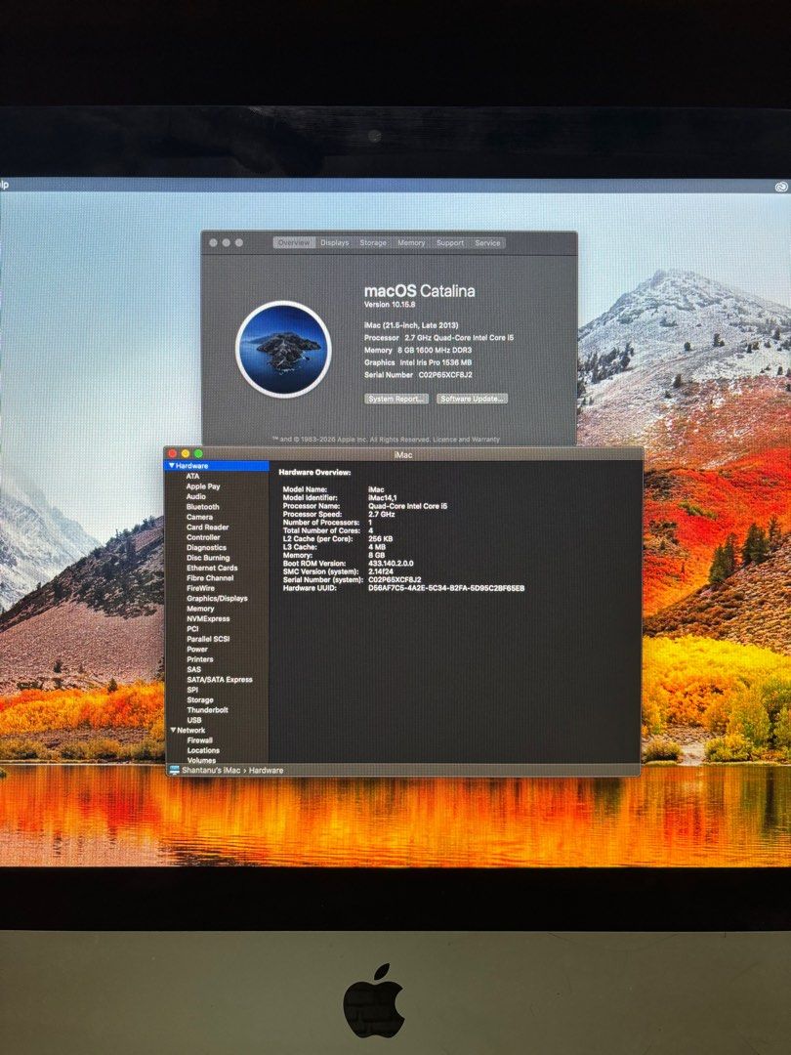
Task: Click the Version 10.15.8 text
Action: coord(390,305)
